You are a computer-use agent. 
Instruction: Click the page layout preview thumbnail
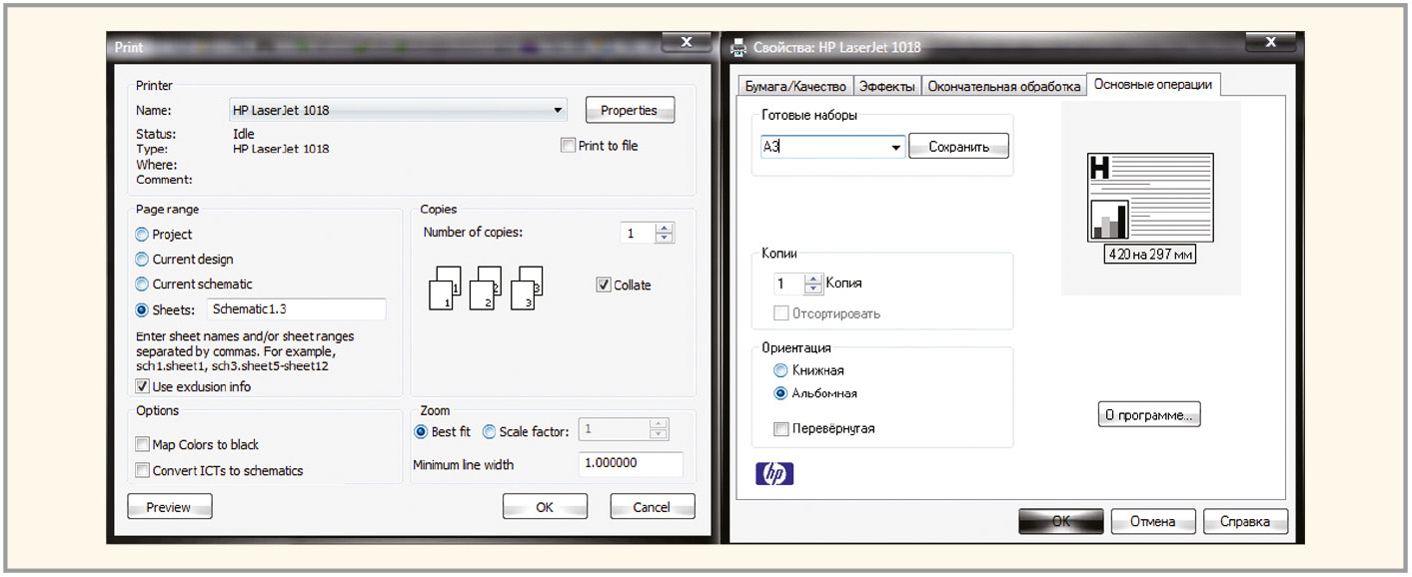click(x=1149, y=198)
